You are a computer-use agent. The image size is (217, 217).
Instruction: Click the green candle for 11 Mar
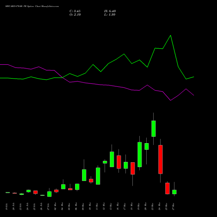(98, 176)
